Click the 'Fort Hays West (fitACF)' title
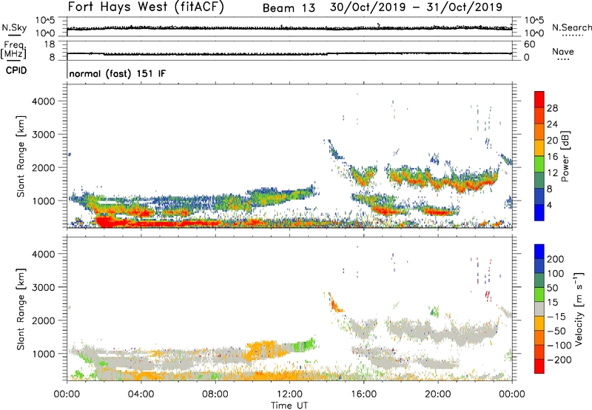Viewport: 592px width, 410px height. [146, 7]
